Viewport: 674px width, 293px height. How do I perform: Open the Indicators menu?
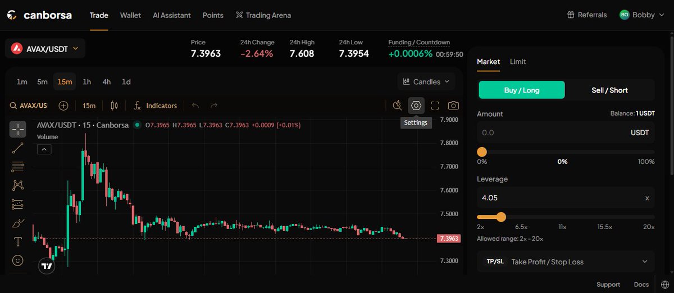click(156, 106)
